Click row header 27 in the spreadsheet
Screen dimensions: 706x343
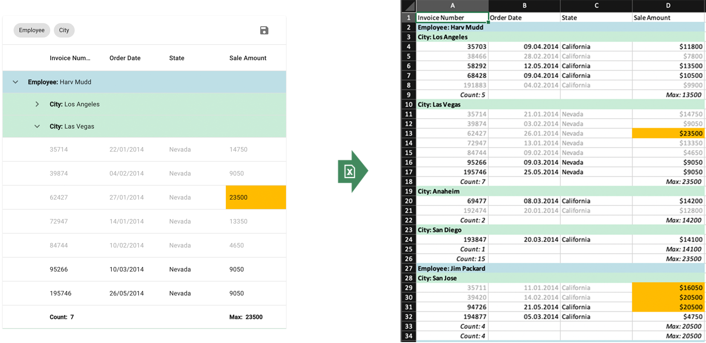(x=409, y=268)
